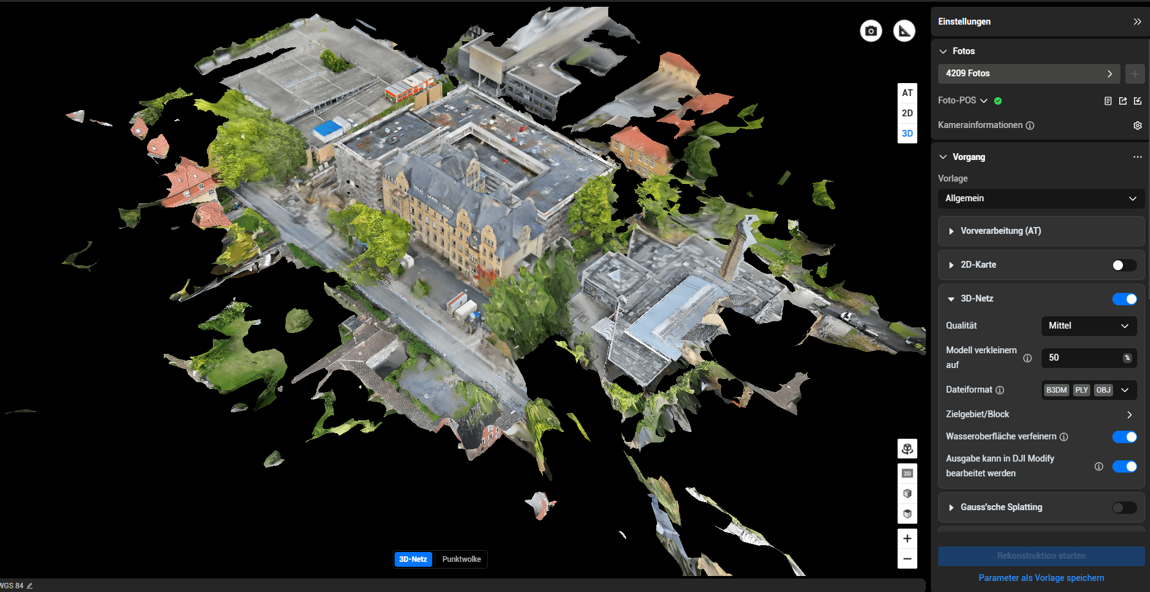Zoom in with the plus button
The height and width of the screenshot is (592, 1150).
click(907, 538)
